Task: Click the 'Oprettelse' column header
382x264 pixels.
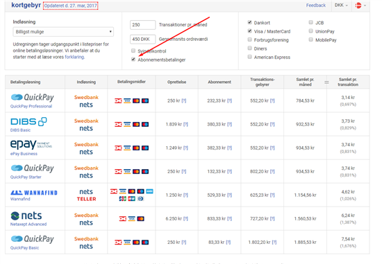Action: (x=176, y=82)
